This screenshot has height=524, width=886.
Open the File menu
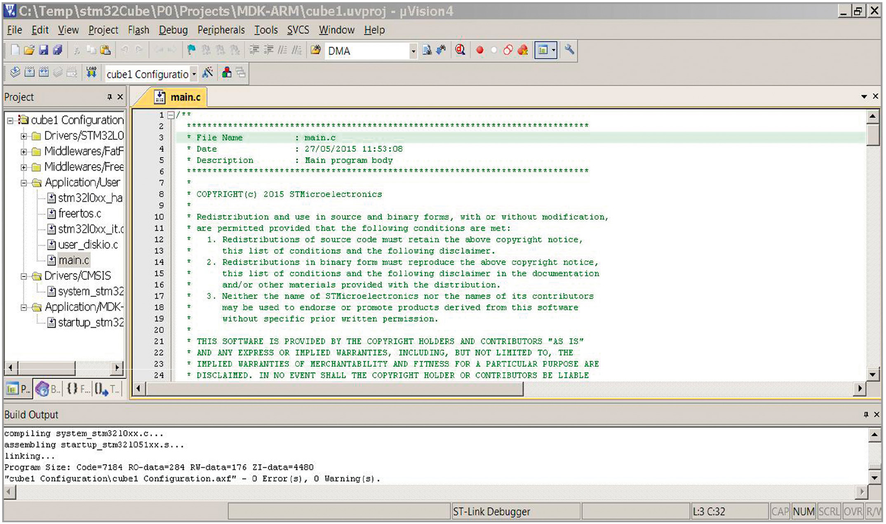click(x=14, y=30)
